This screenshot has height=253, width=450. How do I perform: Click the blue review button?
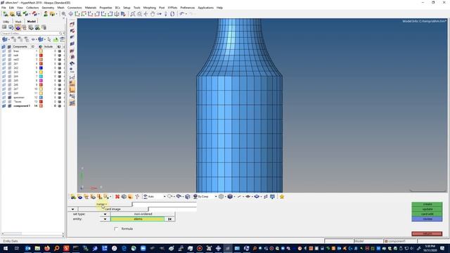click(427, 219)
